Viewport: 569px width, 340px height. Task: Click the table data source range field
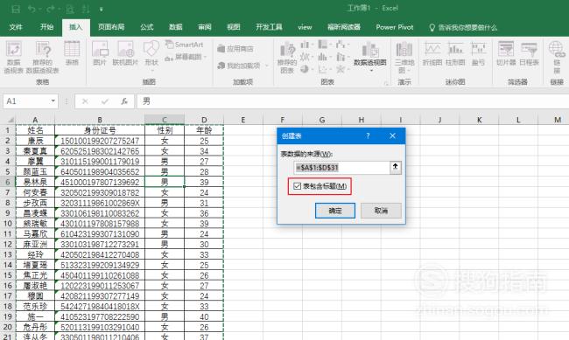pyautogui.click(x=341, y=168)
